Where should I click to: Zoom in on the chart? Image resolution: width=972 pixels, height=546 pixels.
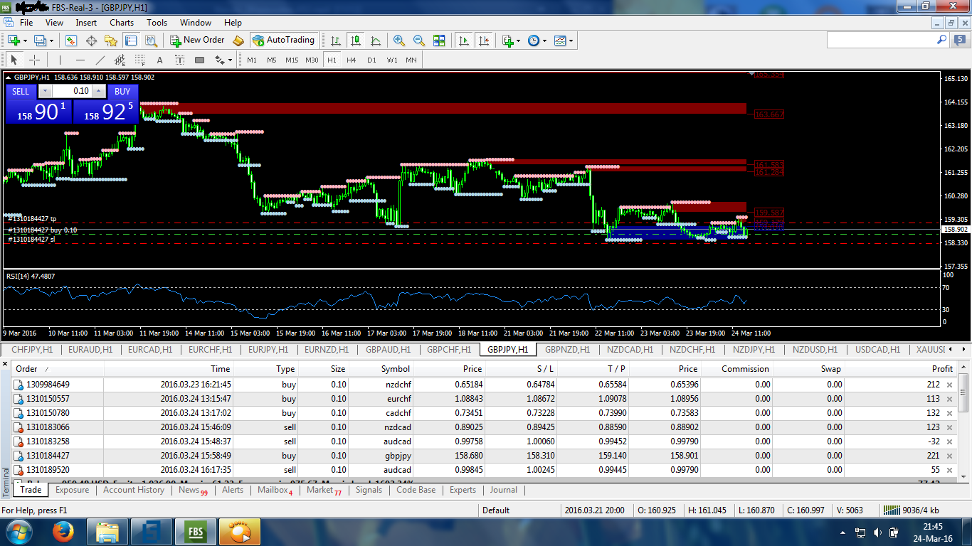point(399,41)
